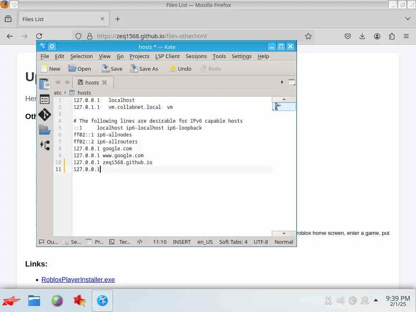Open the LSP Client menu
The width and height of the screenshot is (416, 312).
167,56
